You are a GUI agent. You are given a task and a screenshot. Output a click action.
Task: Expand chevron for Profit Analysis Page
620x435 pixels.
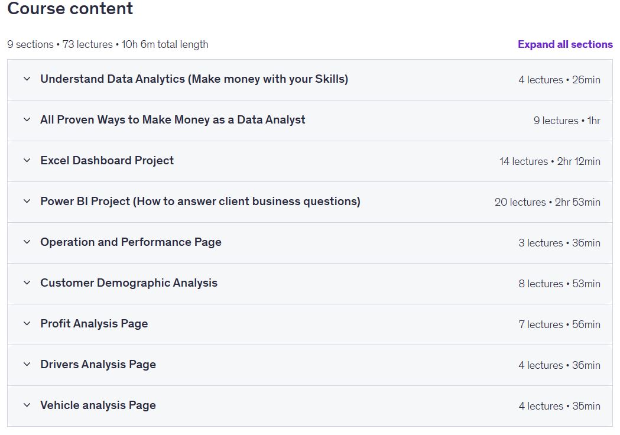coord(27,323)
